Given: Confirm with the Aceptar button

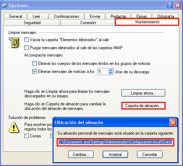Looking at the screenshot, I should coord(115,154).
